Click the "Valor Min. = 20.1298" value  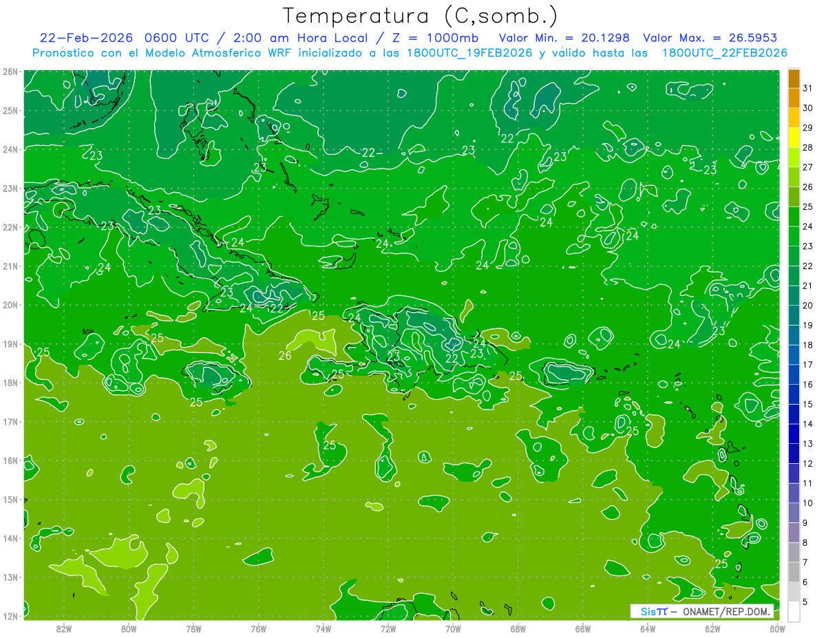click(x=566, y=38)
